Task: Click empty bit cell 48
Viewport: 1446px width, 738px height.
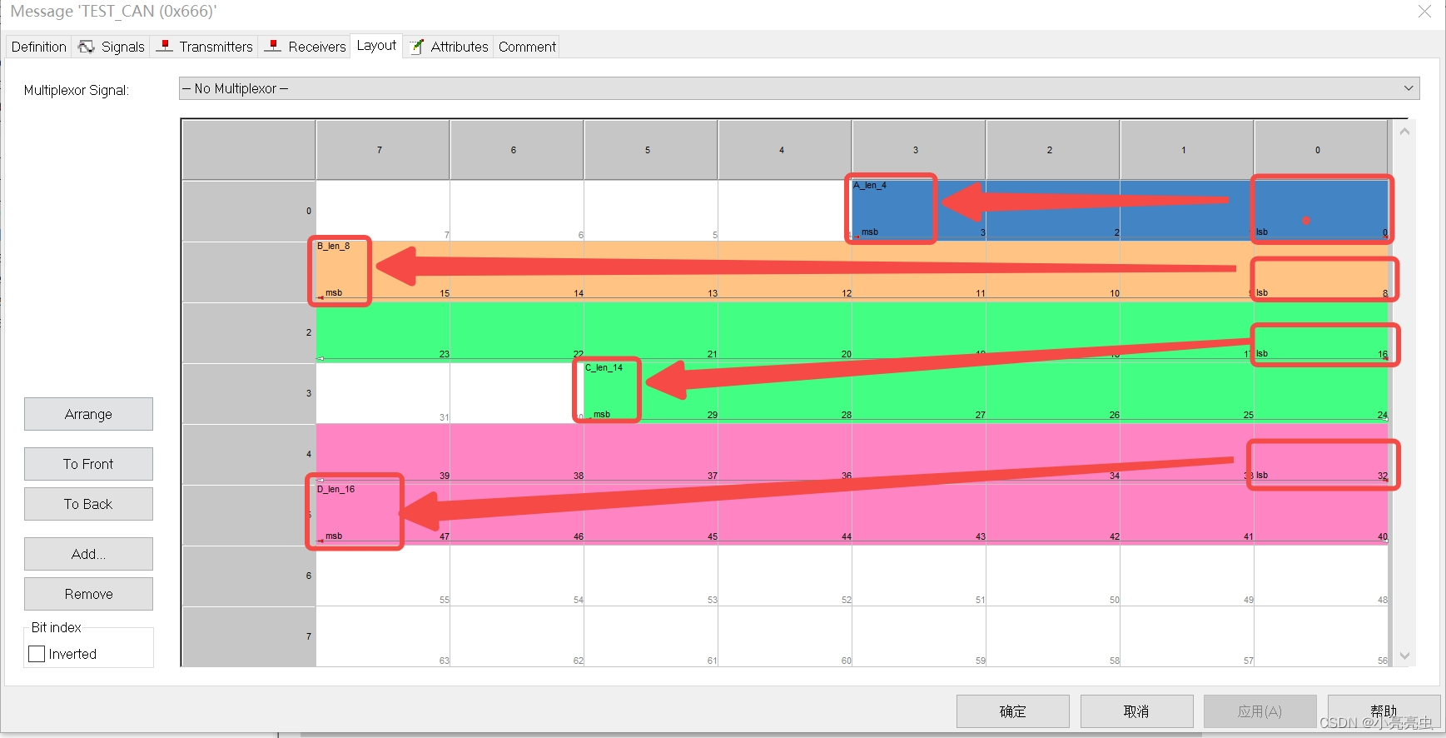Action: coord(1321,576)
